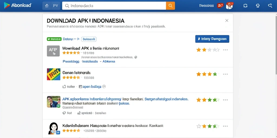Go to home via the house icon
The height and width of the screenshot is (138, 277).
tap(47, 6)
